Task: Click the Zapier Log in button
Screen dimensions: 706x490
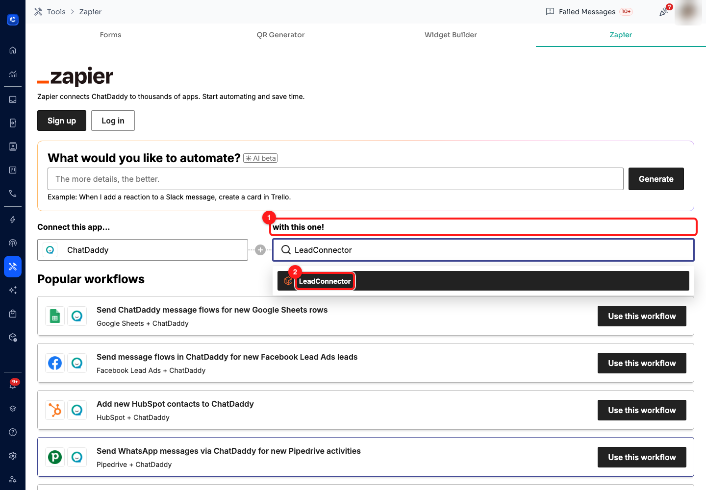Action: [113, 121]
